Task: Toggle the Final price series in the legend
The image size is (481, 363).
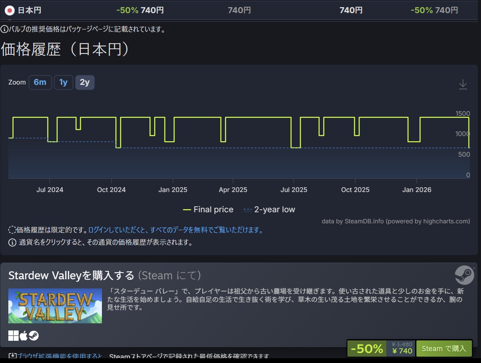Action: click(x=208, y=209)
